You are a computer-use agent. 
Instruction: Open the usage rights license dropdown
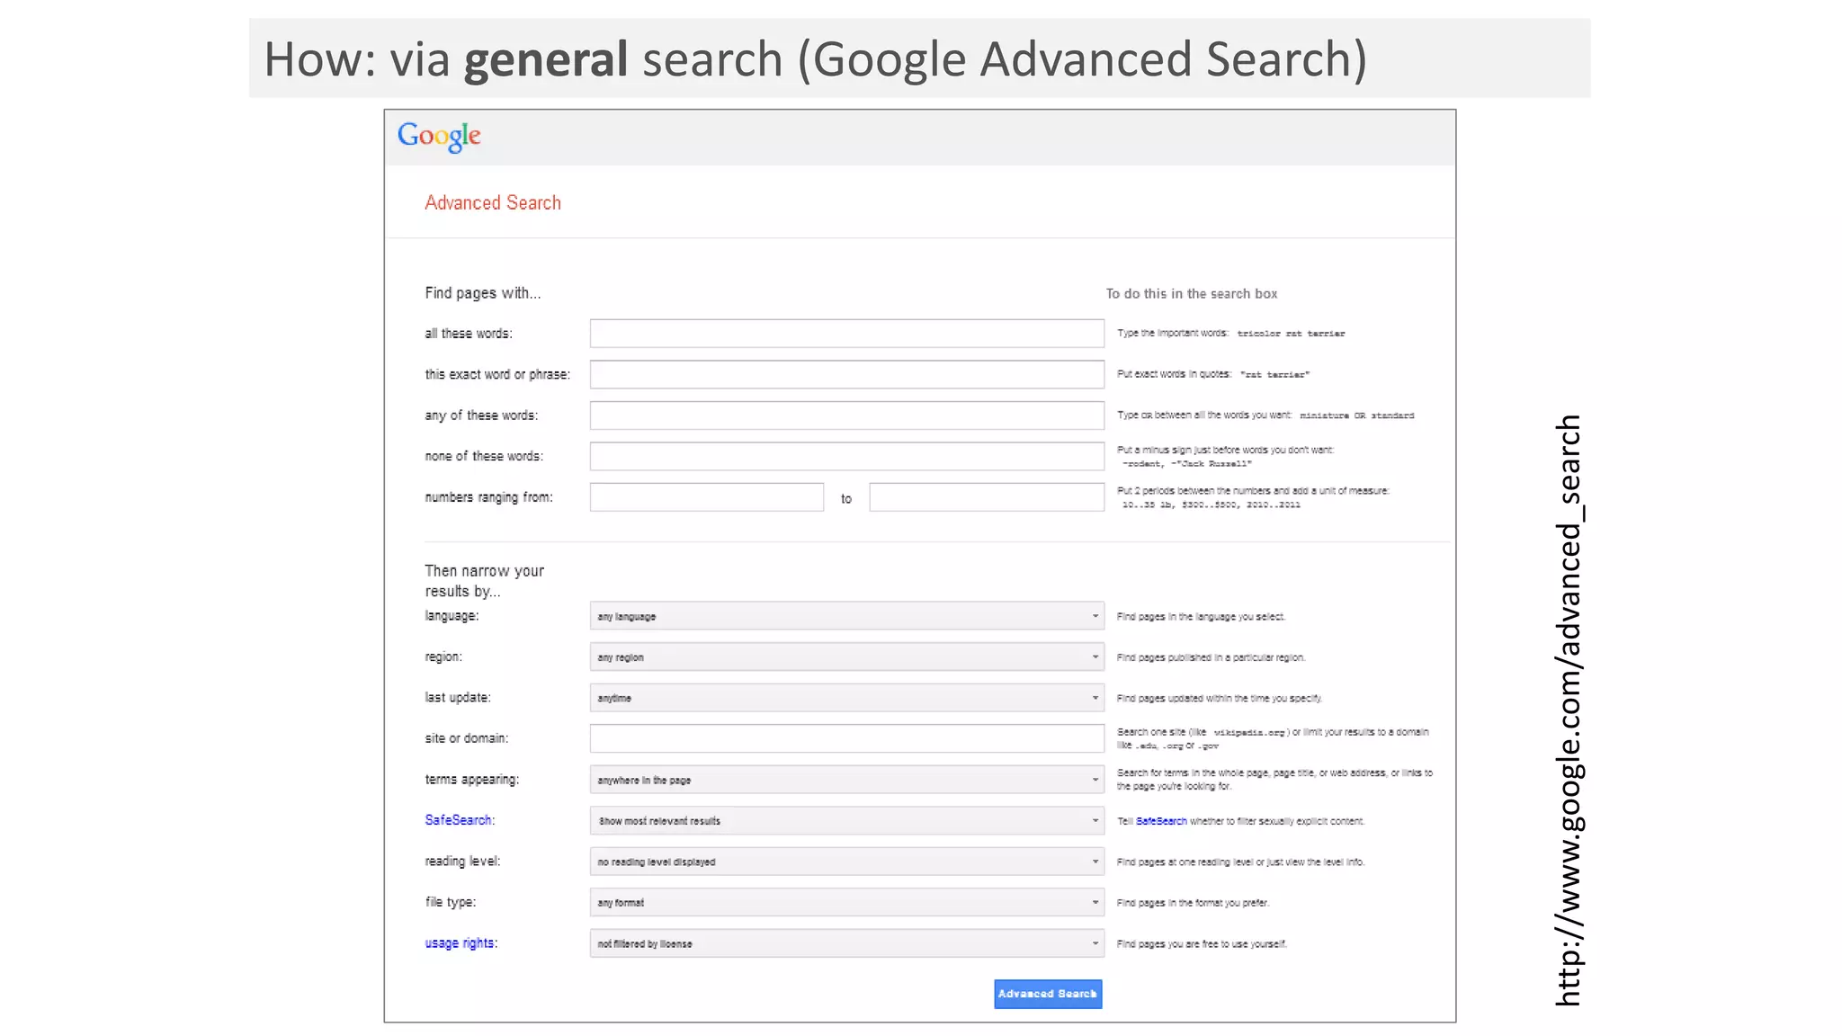[x=845, y=942]
